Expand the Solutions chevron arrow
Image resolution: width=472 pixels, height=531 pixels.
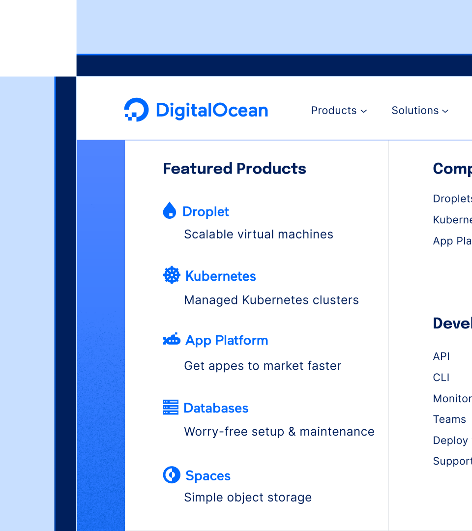point(445,111)
